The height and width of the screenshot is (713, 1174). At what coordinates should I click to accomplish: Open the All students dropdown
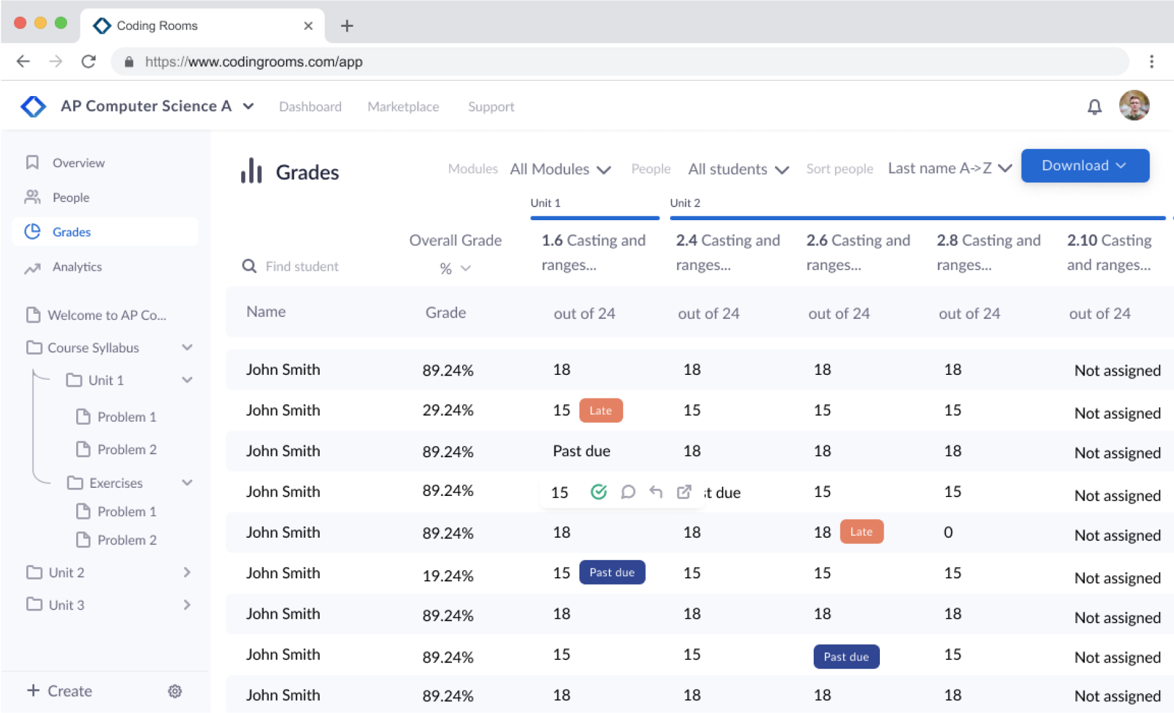tap(739, 169)
